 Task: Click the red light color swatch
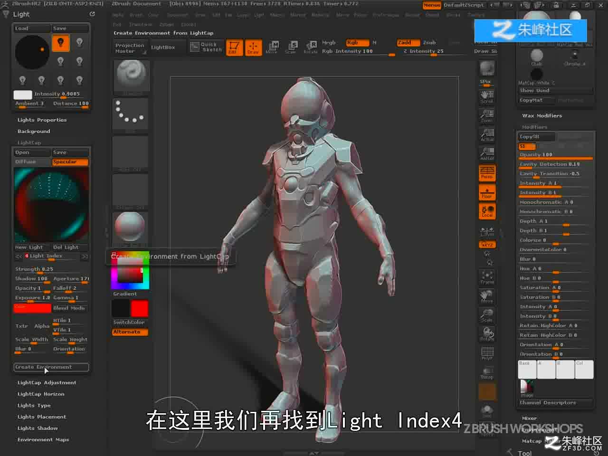coord(32,308)
